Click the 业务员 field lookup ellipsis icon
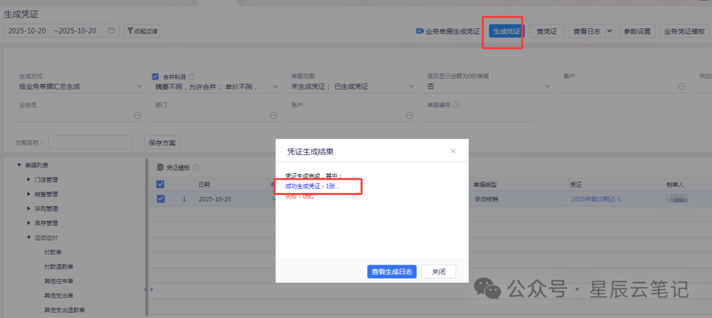 [137, 115]
